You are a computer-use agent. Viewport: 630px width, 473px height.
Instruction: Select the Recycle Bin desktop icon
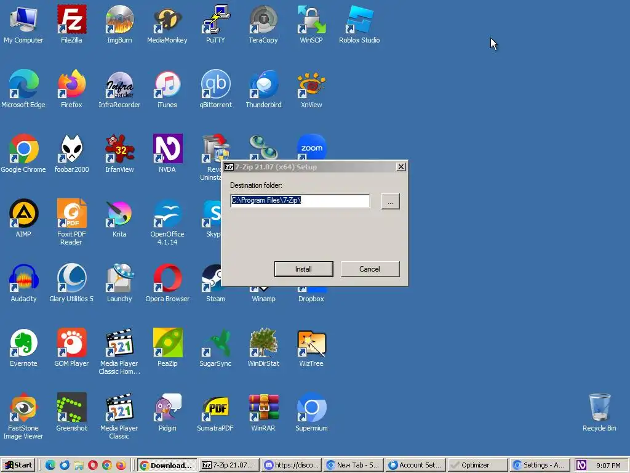tap(599, 413)
